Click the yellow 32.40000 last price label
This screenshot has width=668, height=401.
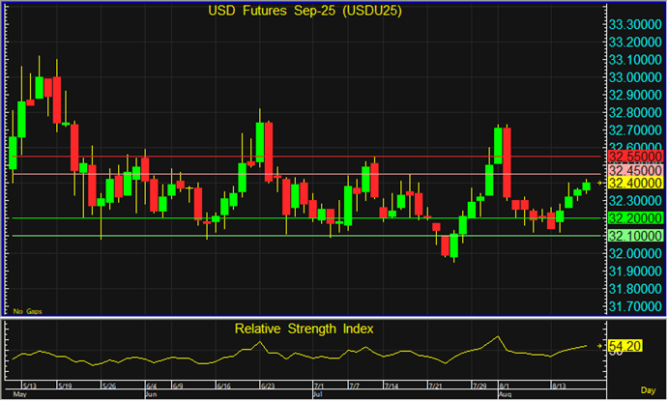click(634, 183)
